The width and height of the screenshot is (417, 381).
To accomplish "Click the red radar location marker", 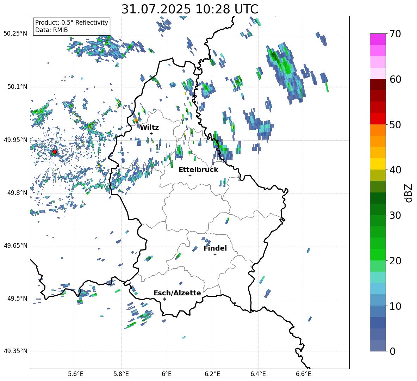I will pyautogui.click(x=54, y=152).
